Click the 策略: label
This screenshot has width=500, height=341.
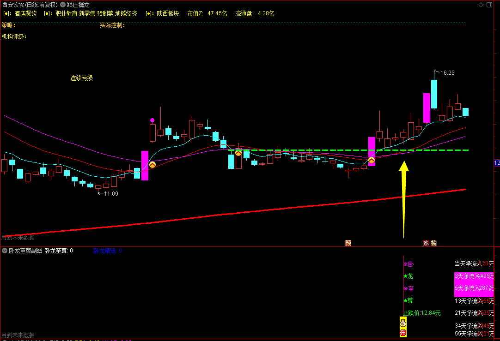click(9, 25)
